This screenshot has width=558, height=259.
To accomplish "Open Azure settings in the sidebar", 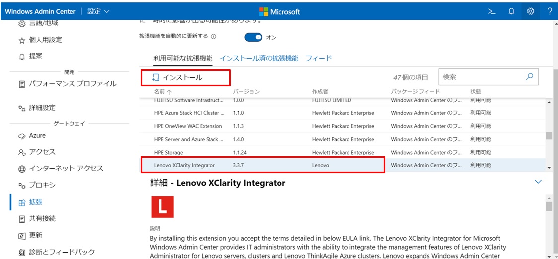I will 37,135.
